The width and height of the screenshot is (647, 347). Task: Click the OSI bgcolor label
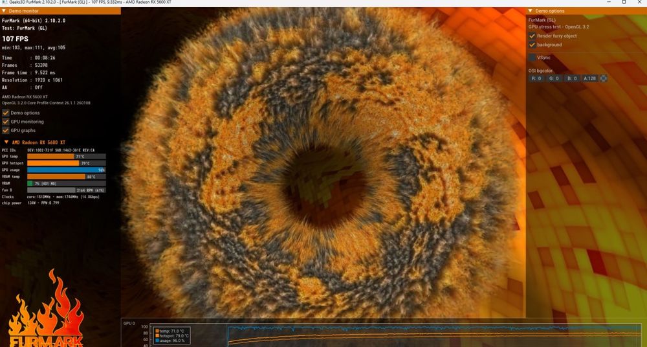pyautogui.click(x=540, y=71)
